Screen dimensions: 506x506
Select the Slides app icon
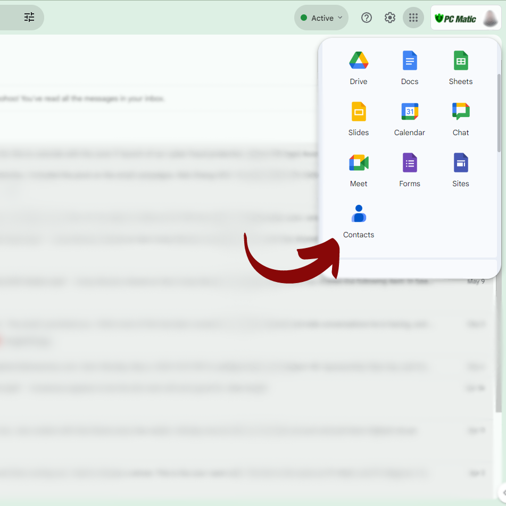pos(359,119)
